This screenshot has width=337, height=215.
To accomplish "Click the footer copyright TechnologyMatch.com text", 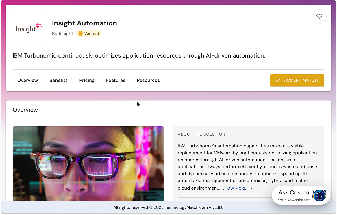I will (168, 207).
